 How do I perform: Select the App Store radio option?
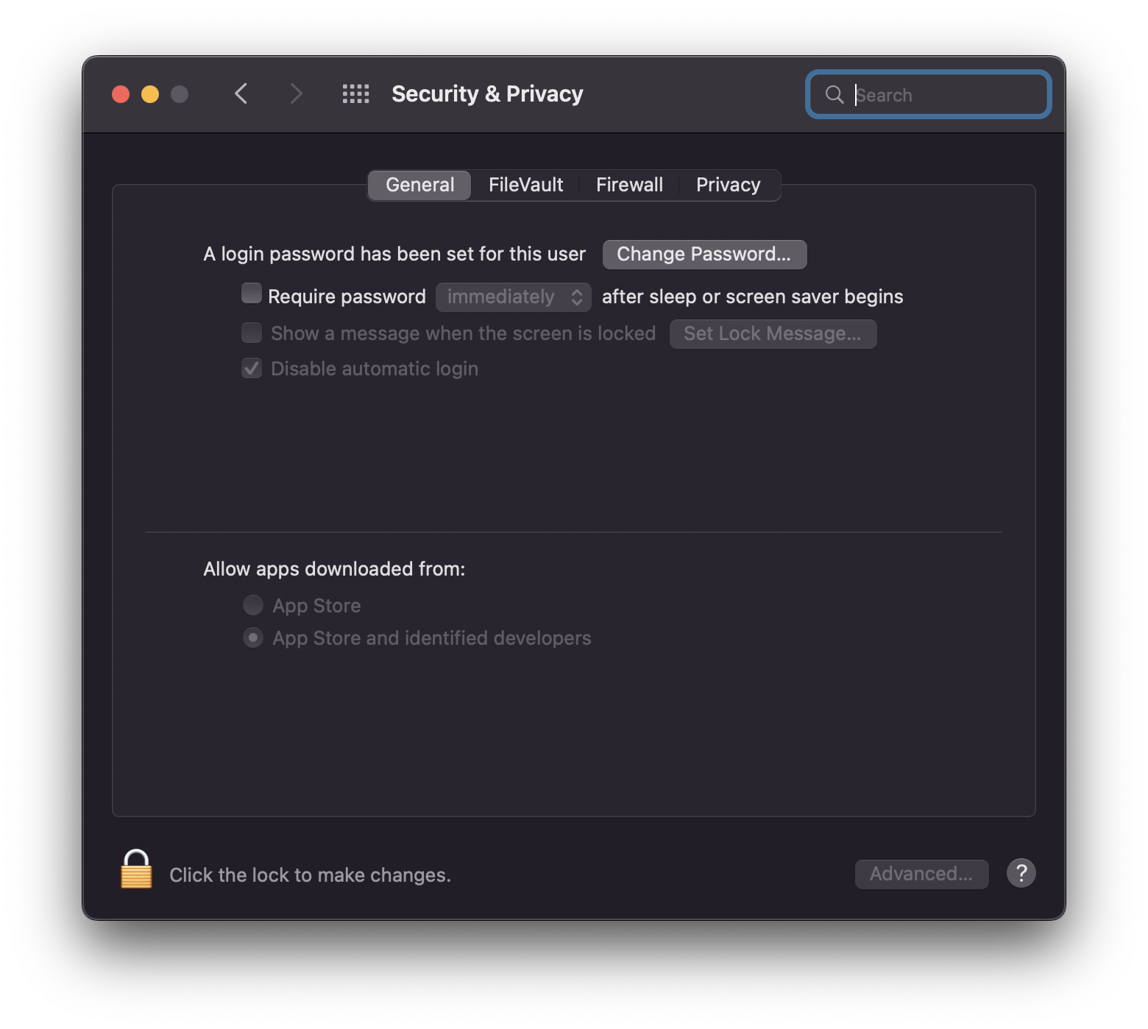click(253, 605)
